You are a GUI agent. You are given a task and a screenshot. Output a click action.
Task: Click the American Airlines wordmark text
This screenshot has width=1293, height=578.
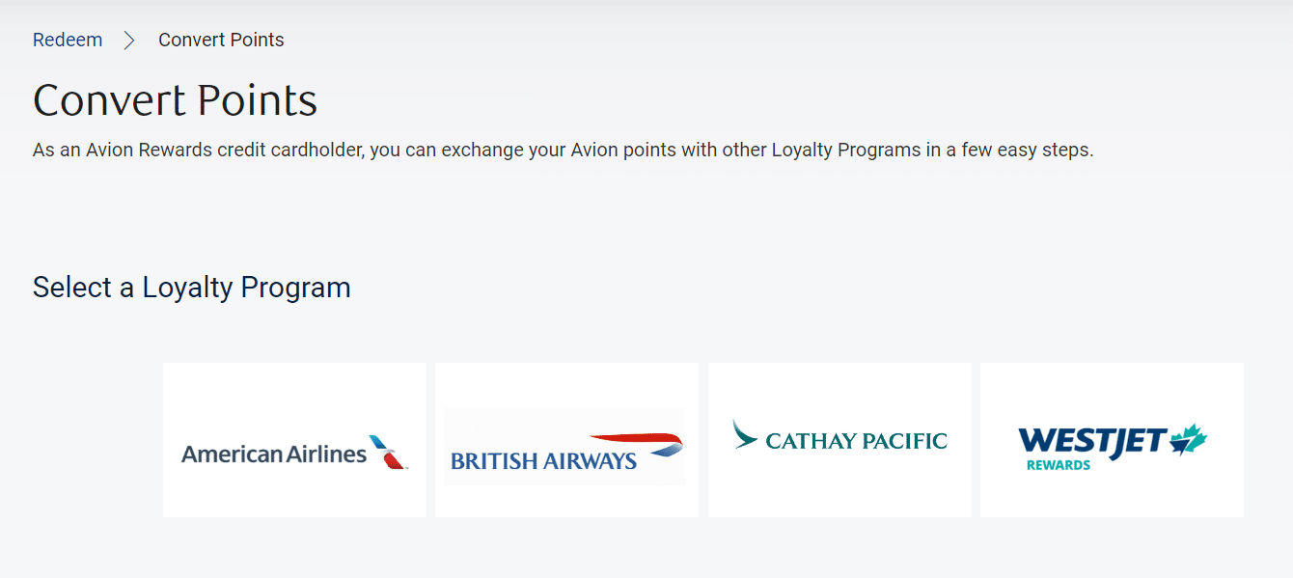click(274, 454)
